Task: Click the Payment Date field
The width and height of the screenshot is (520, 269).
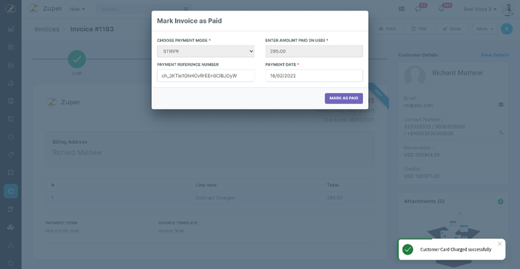Action: click(314, 75)
